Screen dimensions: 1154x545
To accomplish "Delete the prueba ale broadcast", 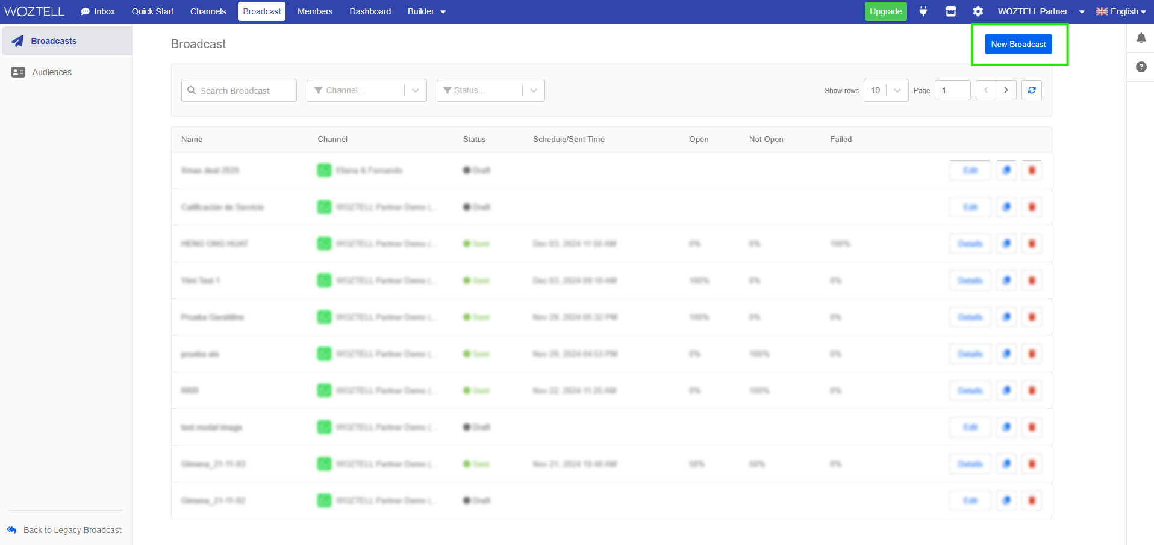I will pyautogui.click(x=1032, y=354).
